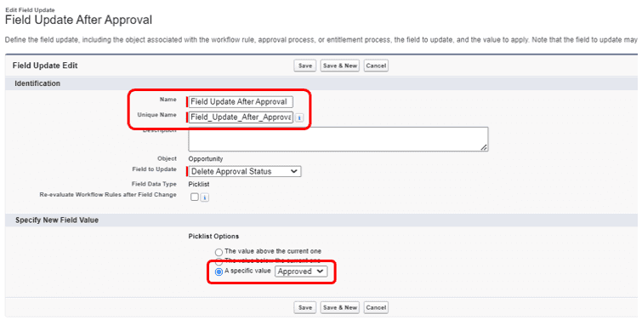This screenshot has width=642, height=326.
Task: Select "A specific value" radio button
Action: pyautogui.click(x=219, y=272)
